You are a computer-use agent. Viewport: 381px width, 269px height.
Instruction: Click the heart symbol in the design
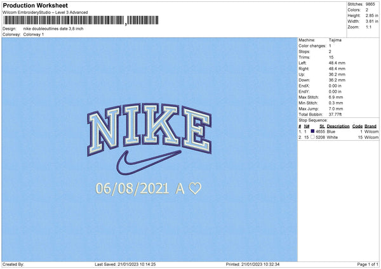(x=195, y=188)
